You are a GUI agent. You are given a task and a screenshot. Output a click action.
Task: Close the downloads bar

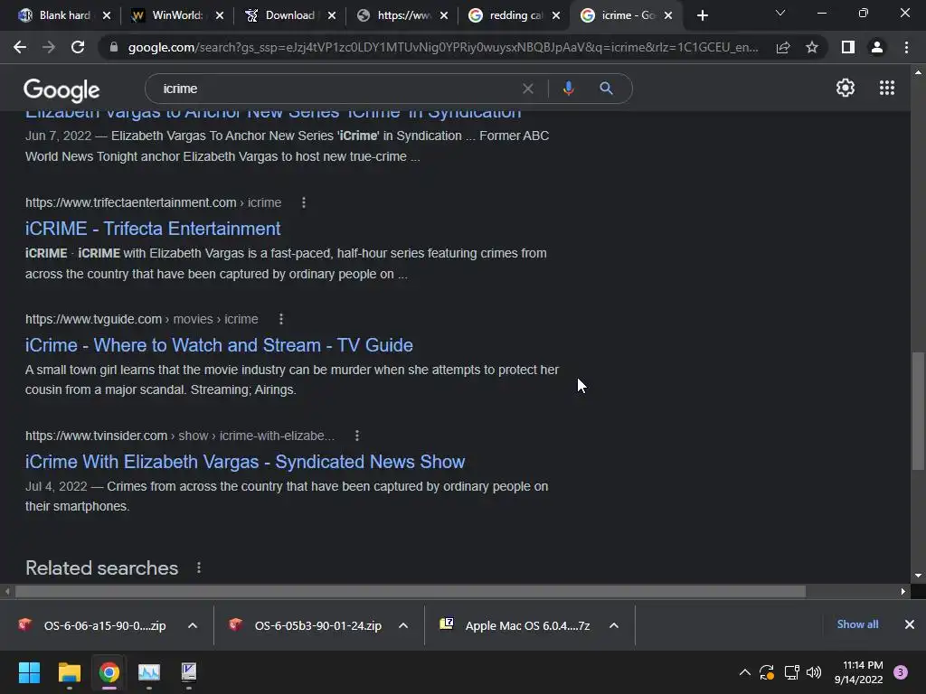[910, 624]
